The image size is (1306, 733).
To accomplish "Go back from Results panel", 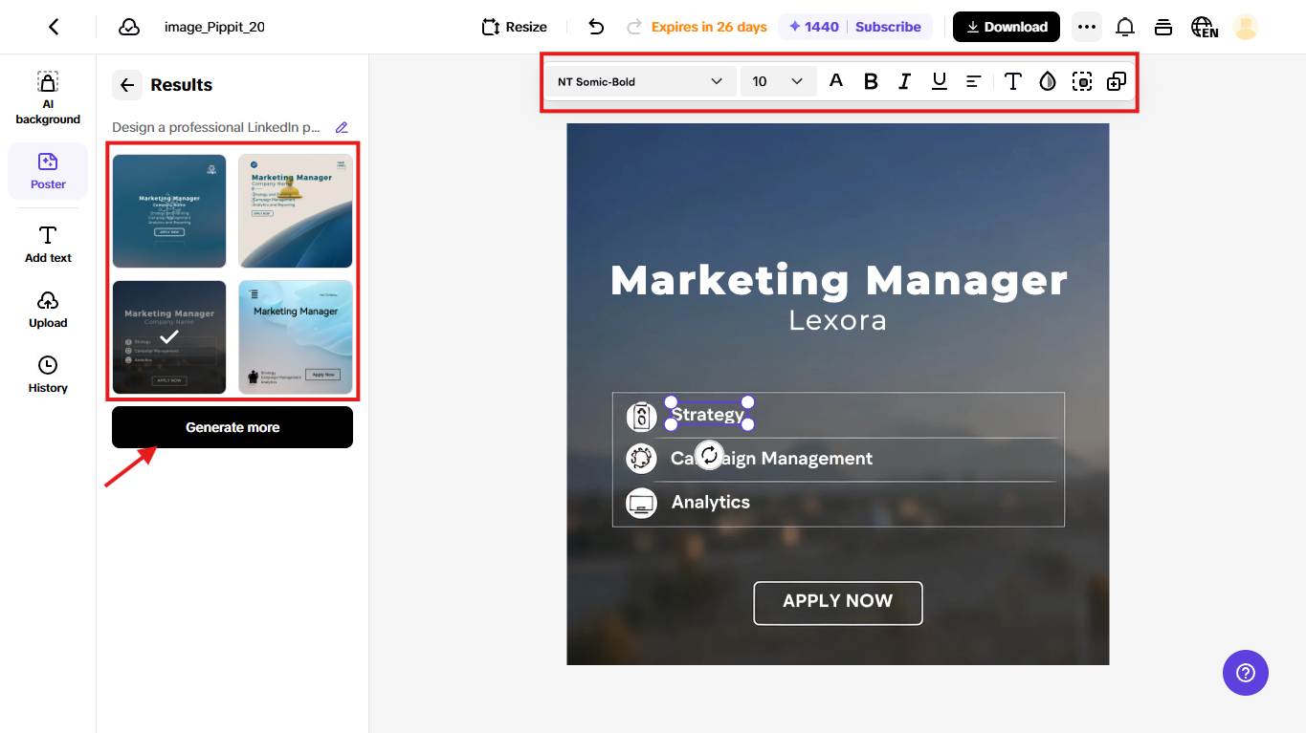I will click(127, 85).
